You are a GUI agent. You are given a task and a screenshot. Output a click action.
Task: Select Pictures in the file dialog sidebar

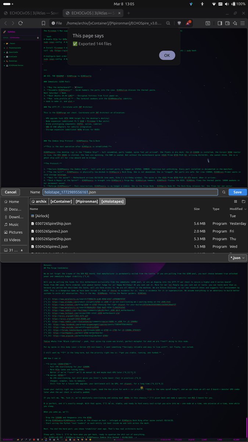(13, 232)
